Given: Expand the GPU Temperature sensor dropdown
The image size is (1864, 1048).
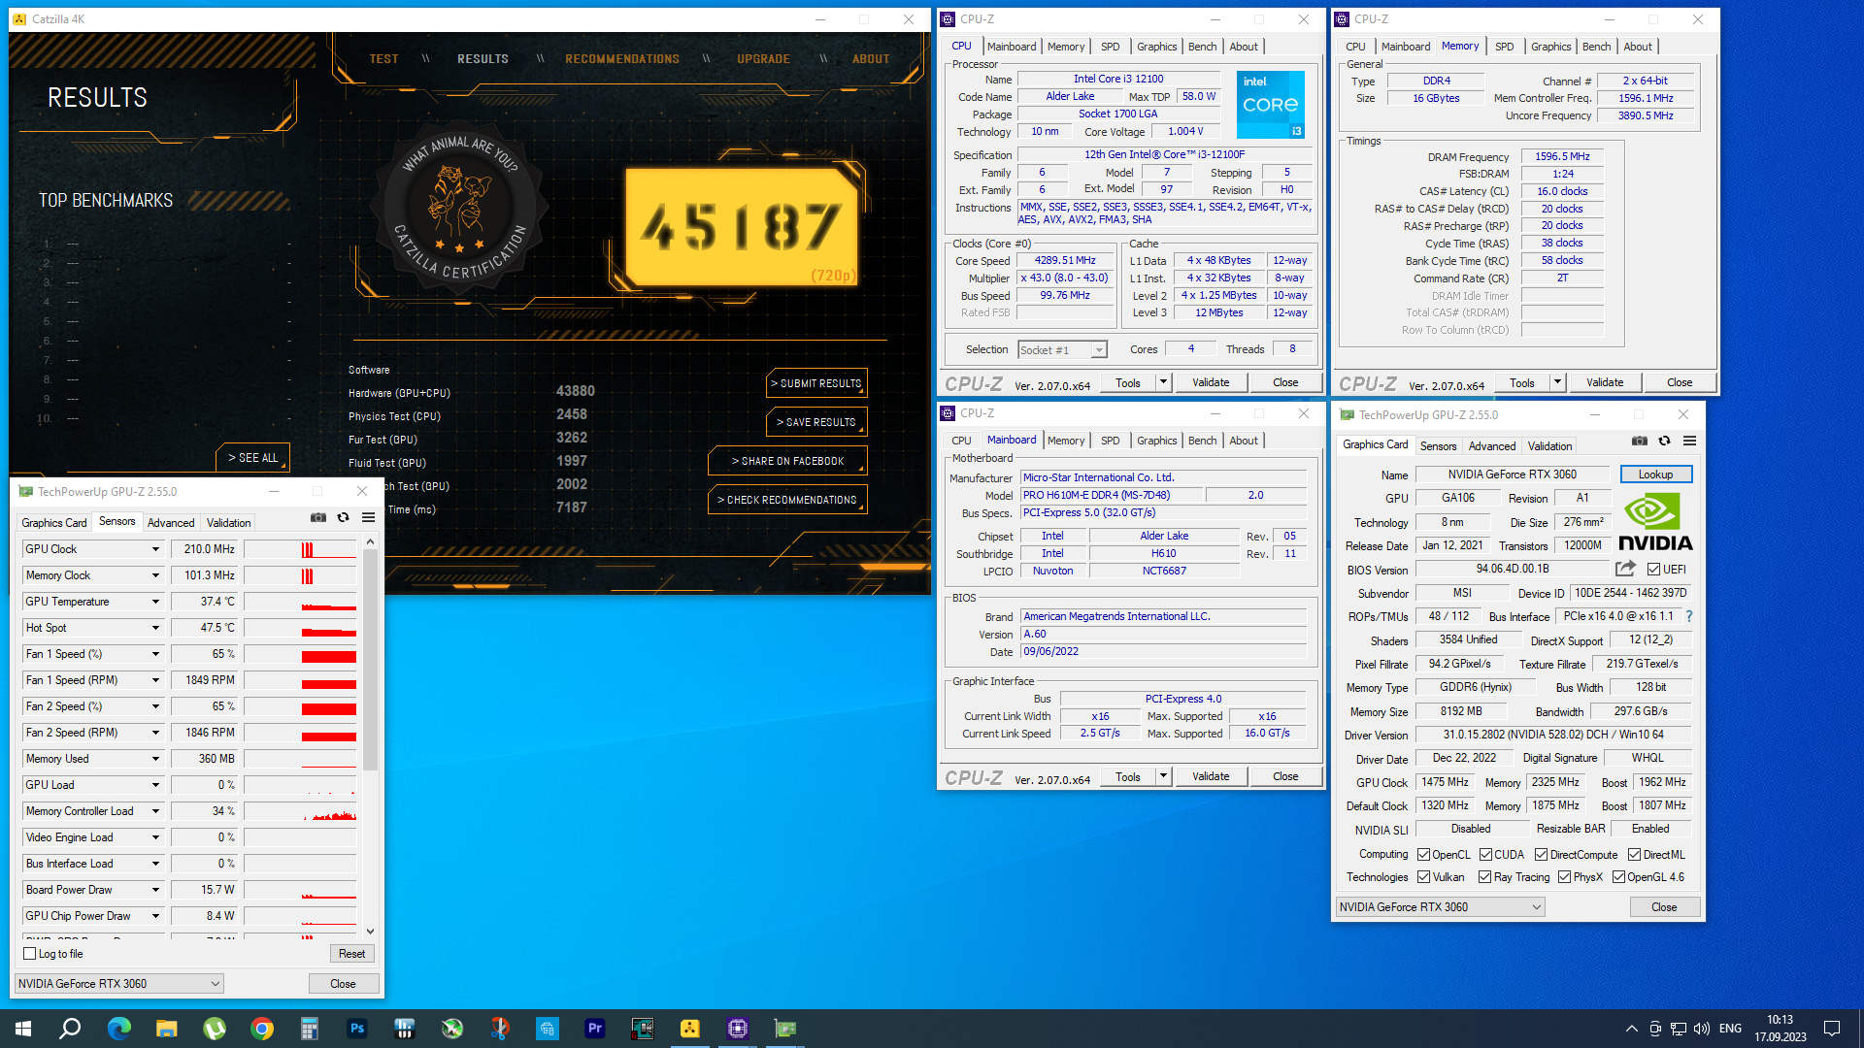Looking at the screenshot, I should click(155, 602).
